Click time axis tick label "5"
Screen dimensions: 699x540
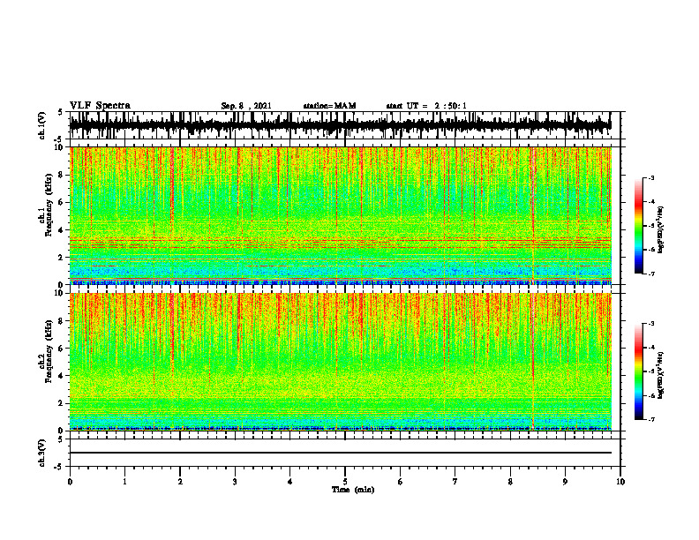[x=345, y=482]
